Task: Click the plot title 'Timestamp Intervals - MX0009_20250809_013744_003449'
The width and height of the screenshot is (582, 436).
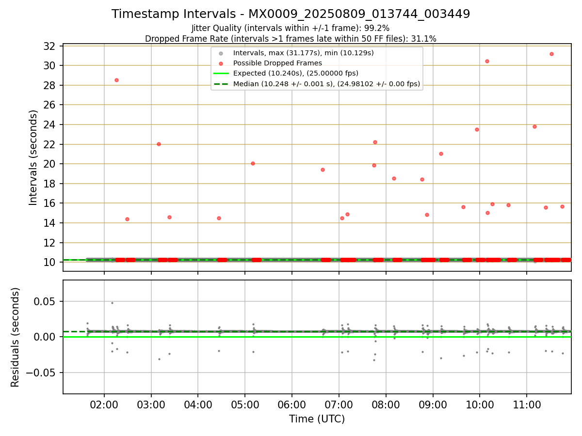Action: pyautogui.click(x=291, y=14)
